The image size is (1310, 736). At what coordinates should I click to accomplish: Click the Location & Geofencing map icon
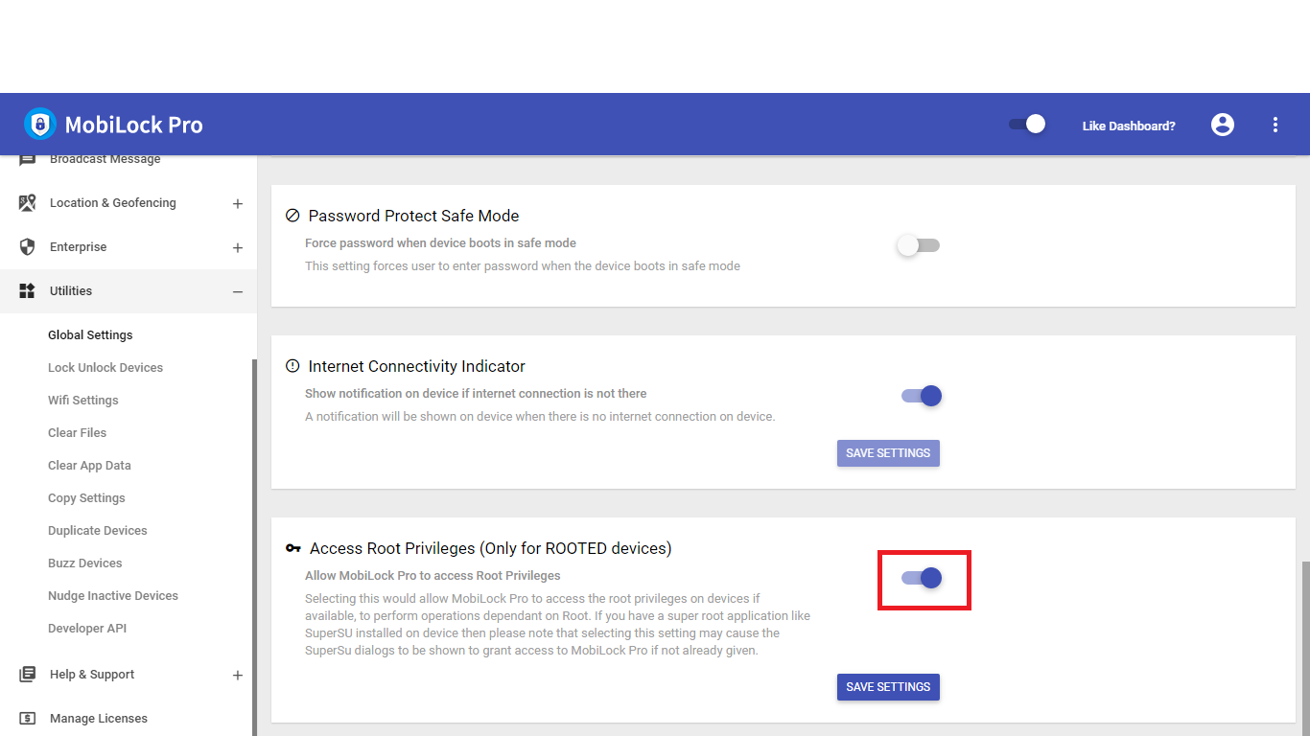[28, 202]
